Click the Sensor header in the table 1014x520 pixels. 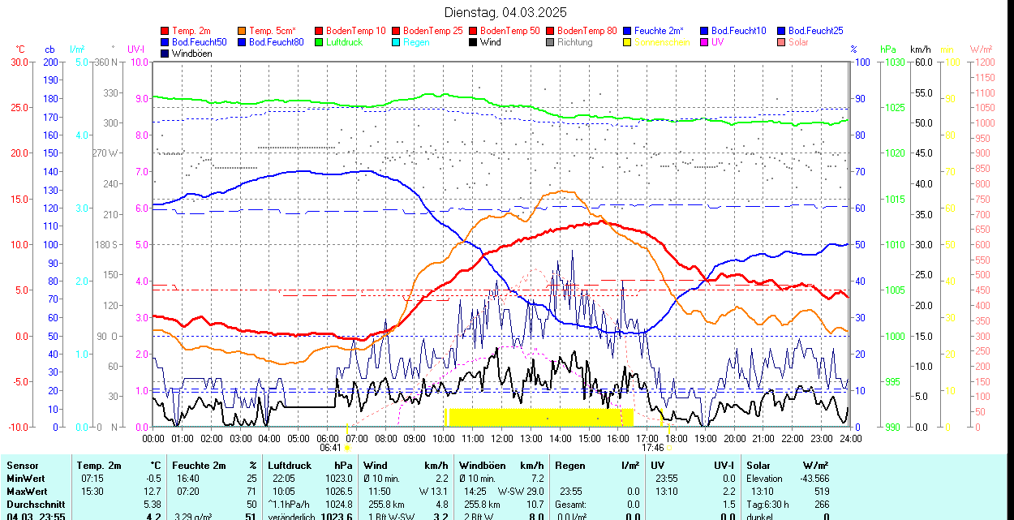[22, 466]
